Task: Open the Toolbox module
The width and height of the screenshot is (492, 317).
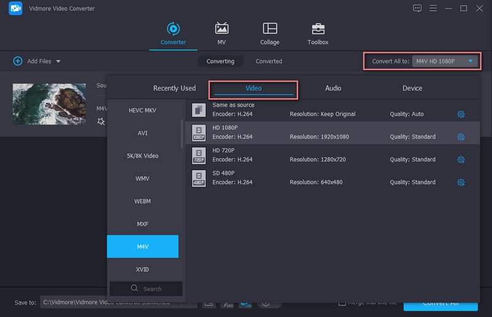Action: tap(317, 34)
